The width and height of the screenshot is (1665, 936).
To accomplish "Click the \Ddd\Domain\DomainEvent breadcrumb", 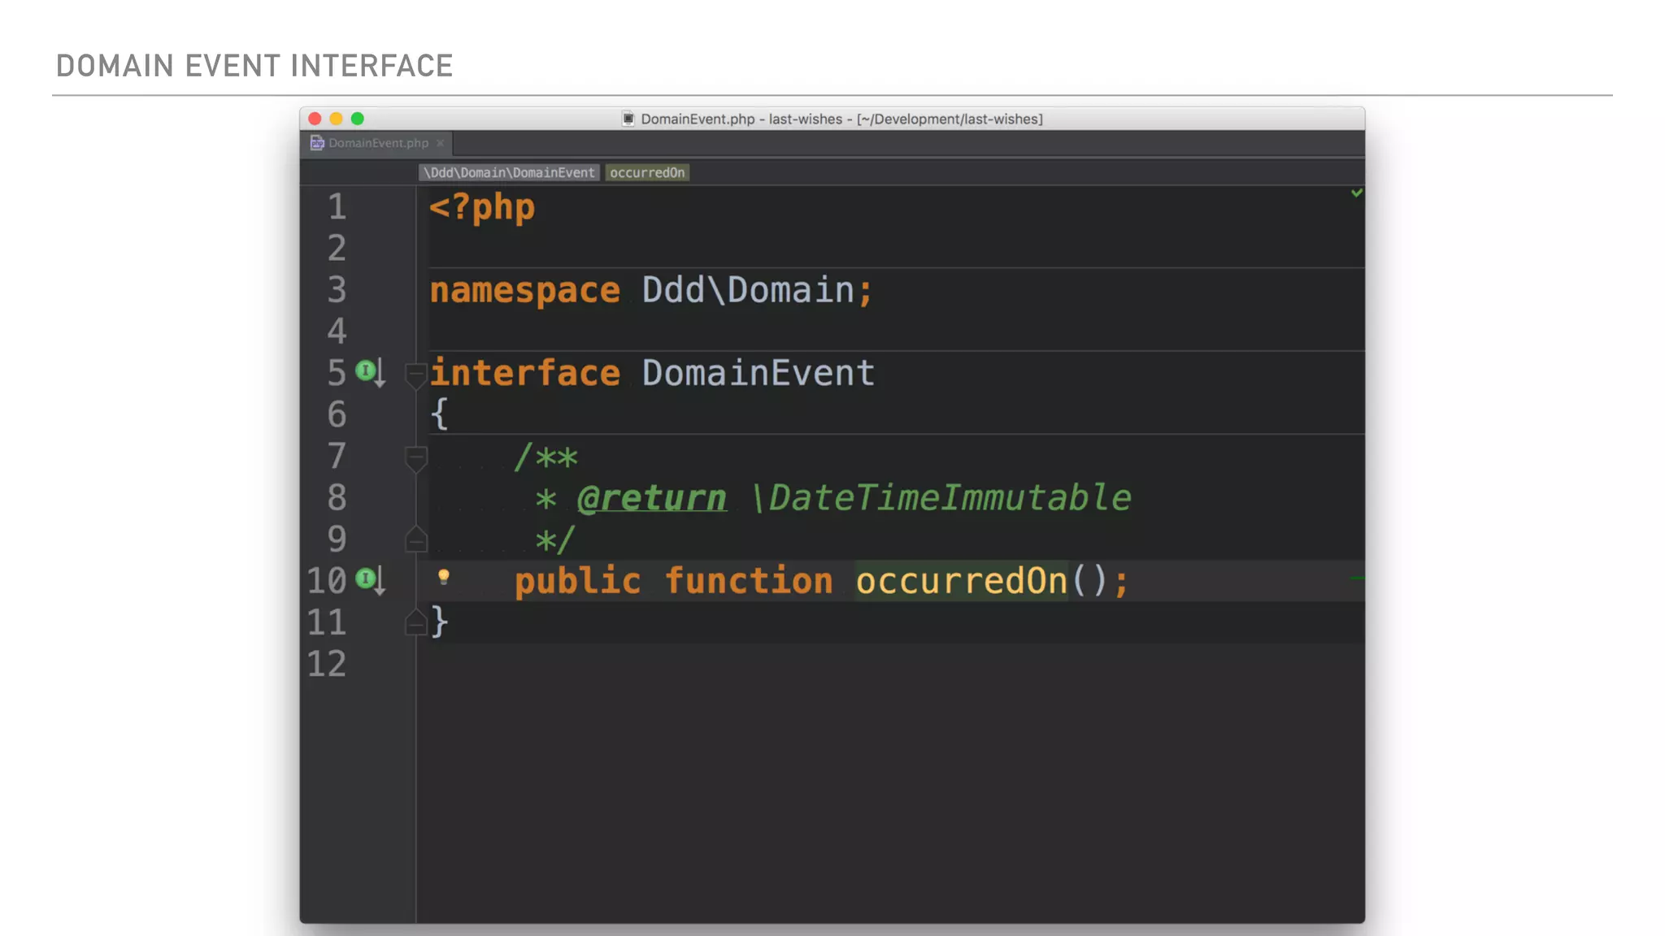I will 509,172.
